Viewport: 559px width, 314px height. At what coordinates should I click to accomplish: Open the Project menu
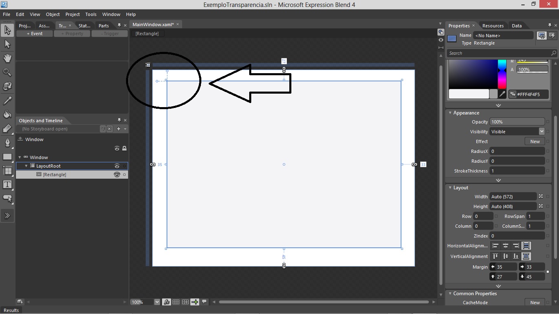click(x=72, y=14)
